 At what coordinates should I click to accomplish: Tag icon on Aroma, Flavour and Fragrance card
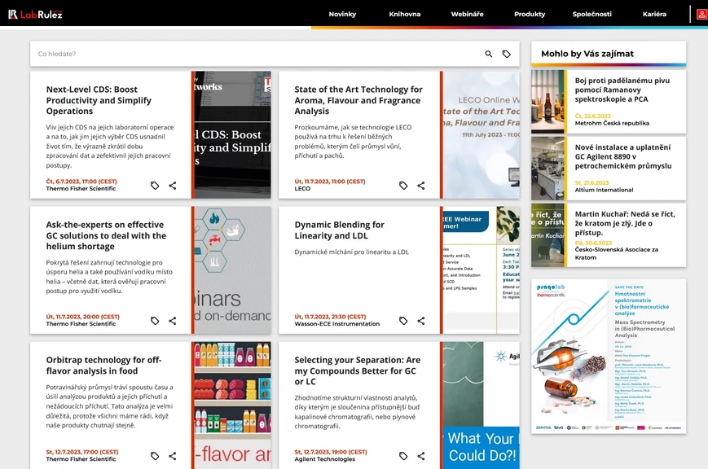[x=403, y=186]
